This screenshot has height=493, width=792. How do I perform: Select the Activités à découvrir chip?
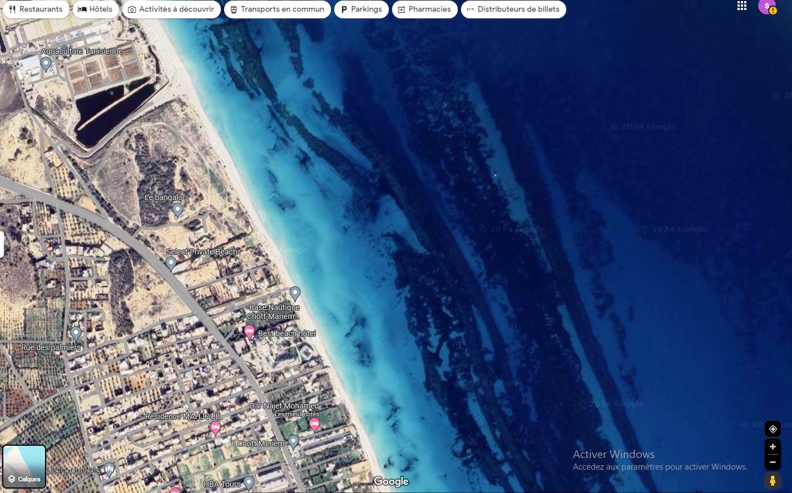pyautogui.click(x=171, y=9)
